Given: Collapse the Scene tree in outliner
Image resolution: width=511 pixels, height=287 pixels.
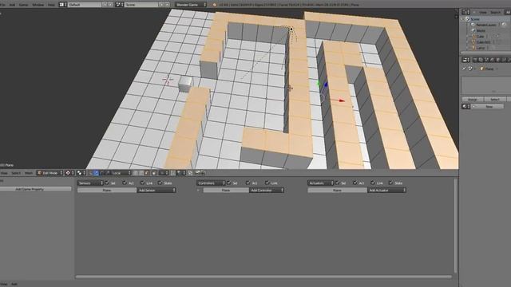Looking at the screenshot, I should click(x=462, y=19).
